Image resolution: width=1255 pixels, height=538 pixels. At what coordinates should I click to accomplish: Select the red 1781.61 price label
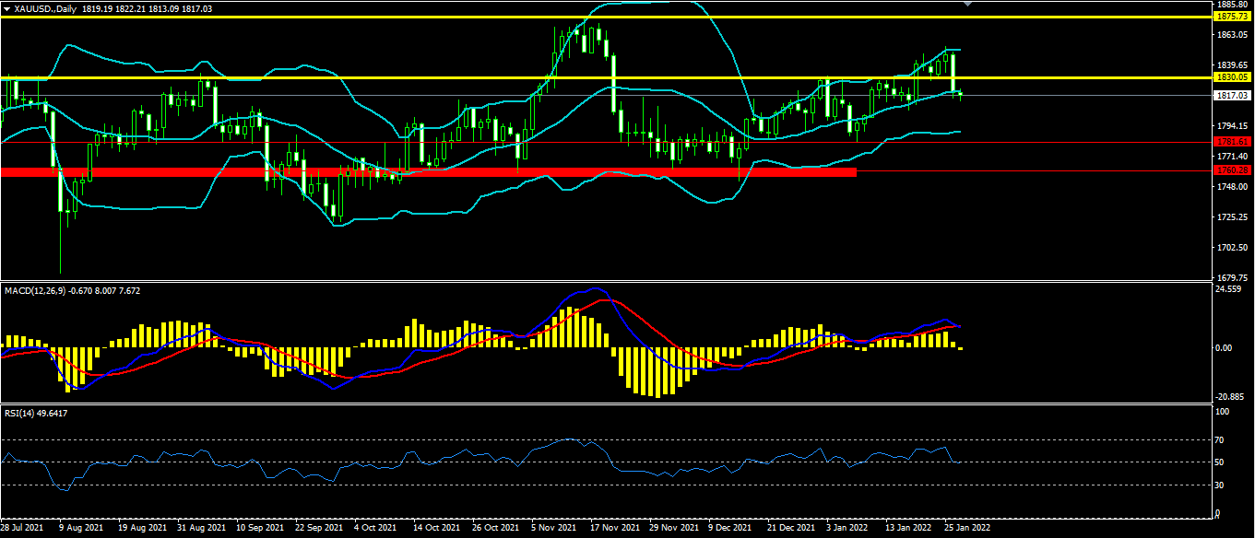pyautogui.click(x=1231, y=142)
